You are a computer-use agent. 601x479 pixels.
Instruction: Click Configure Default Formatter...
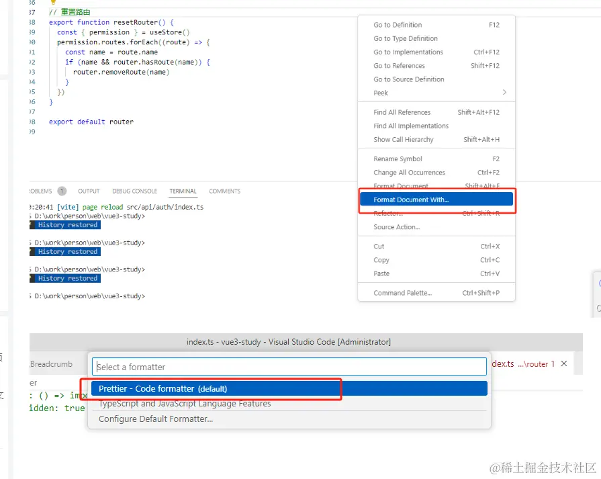click(289, 419)
